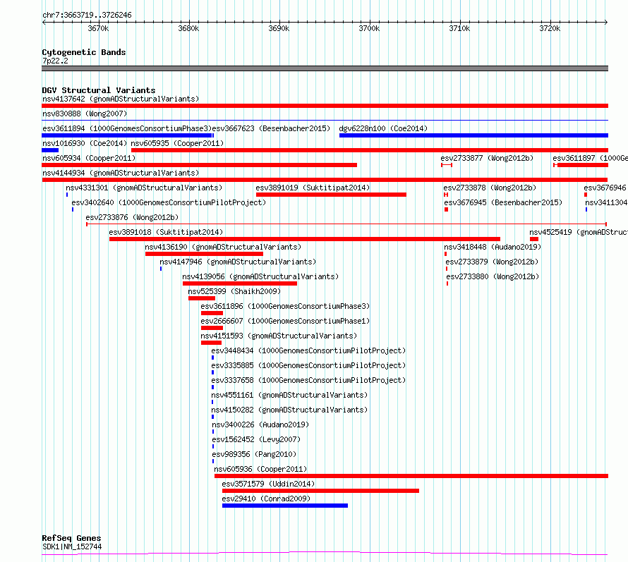
Task: Open esv2733879 (Wong2012b) variant
Action: tap(493, 262)
